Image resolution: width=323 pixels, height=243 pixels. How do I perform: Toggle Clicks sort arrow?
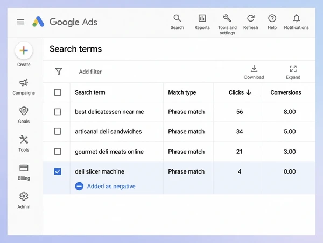point(249,92)
